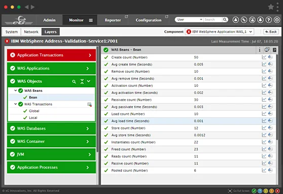
Task: Click the search magnifier in top bar
Action: (225, 19)
